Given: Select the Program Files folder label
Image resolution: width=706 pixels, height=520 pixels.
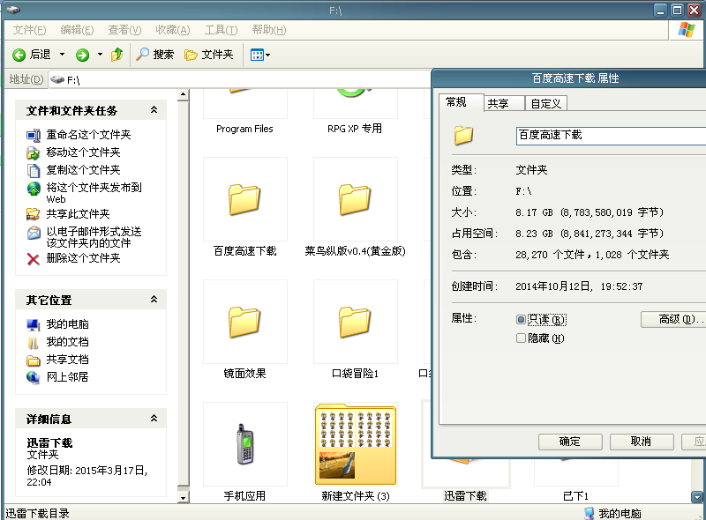Looking at the screenshot, I should (244, 129).
